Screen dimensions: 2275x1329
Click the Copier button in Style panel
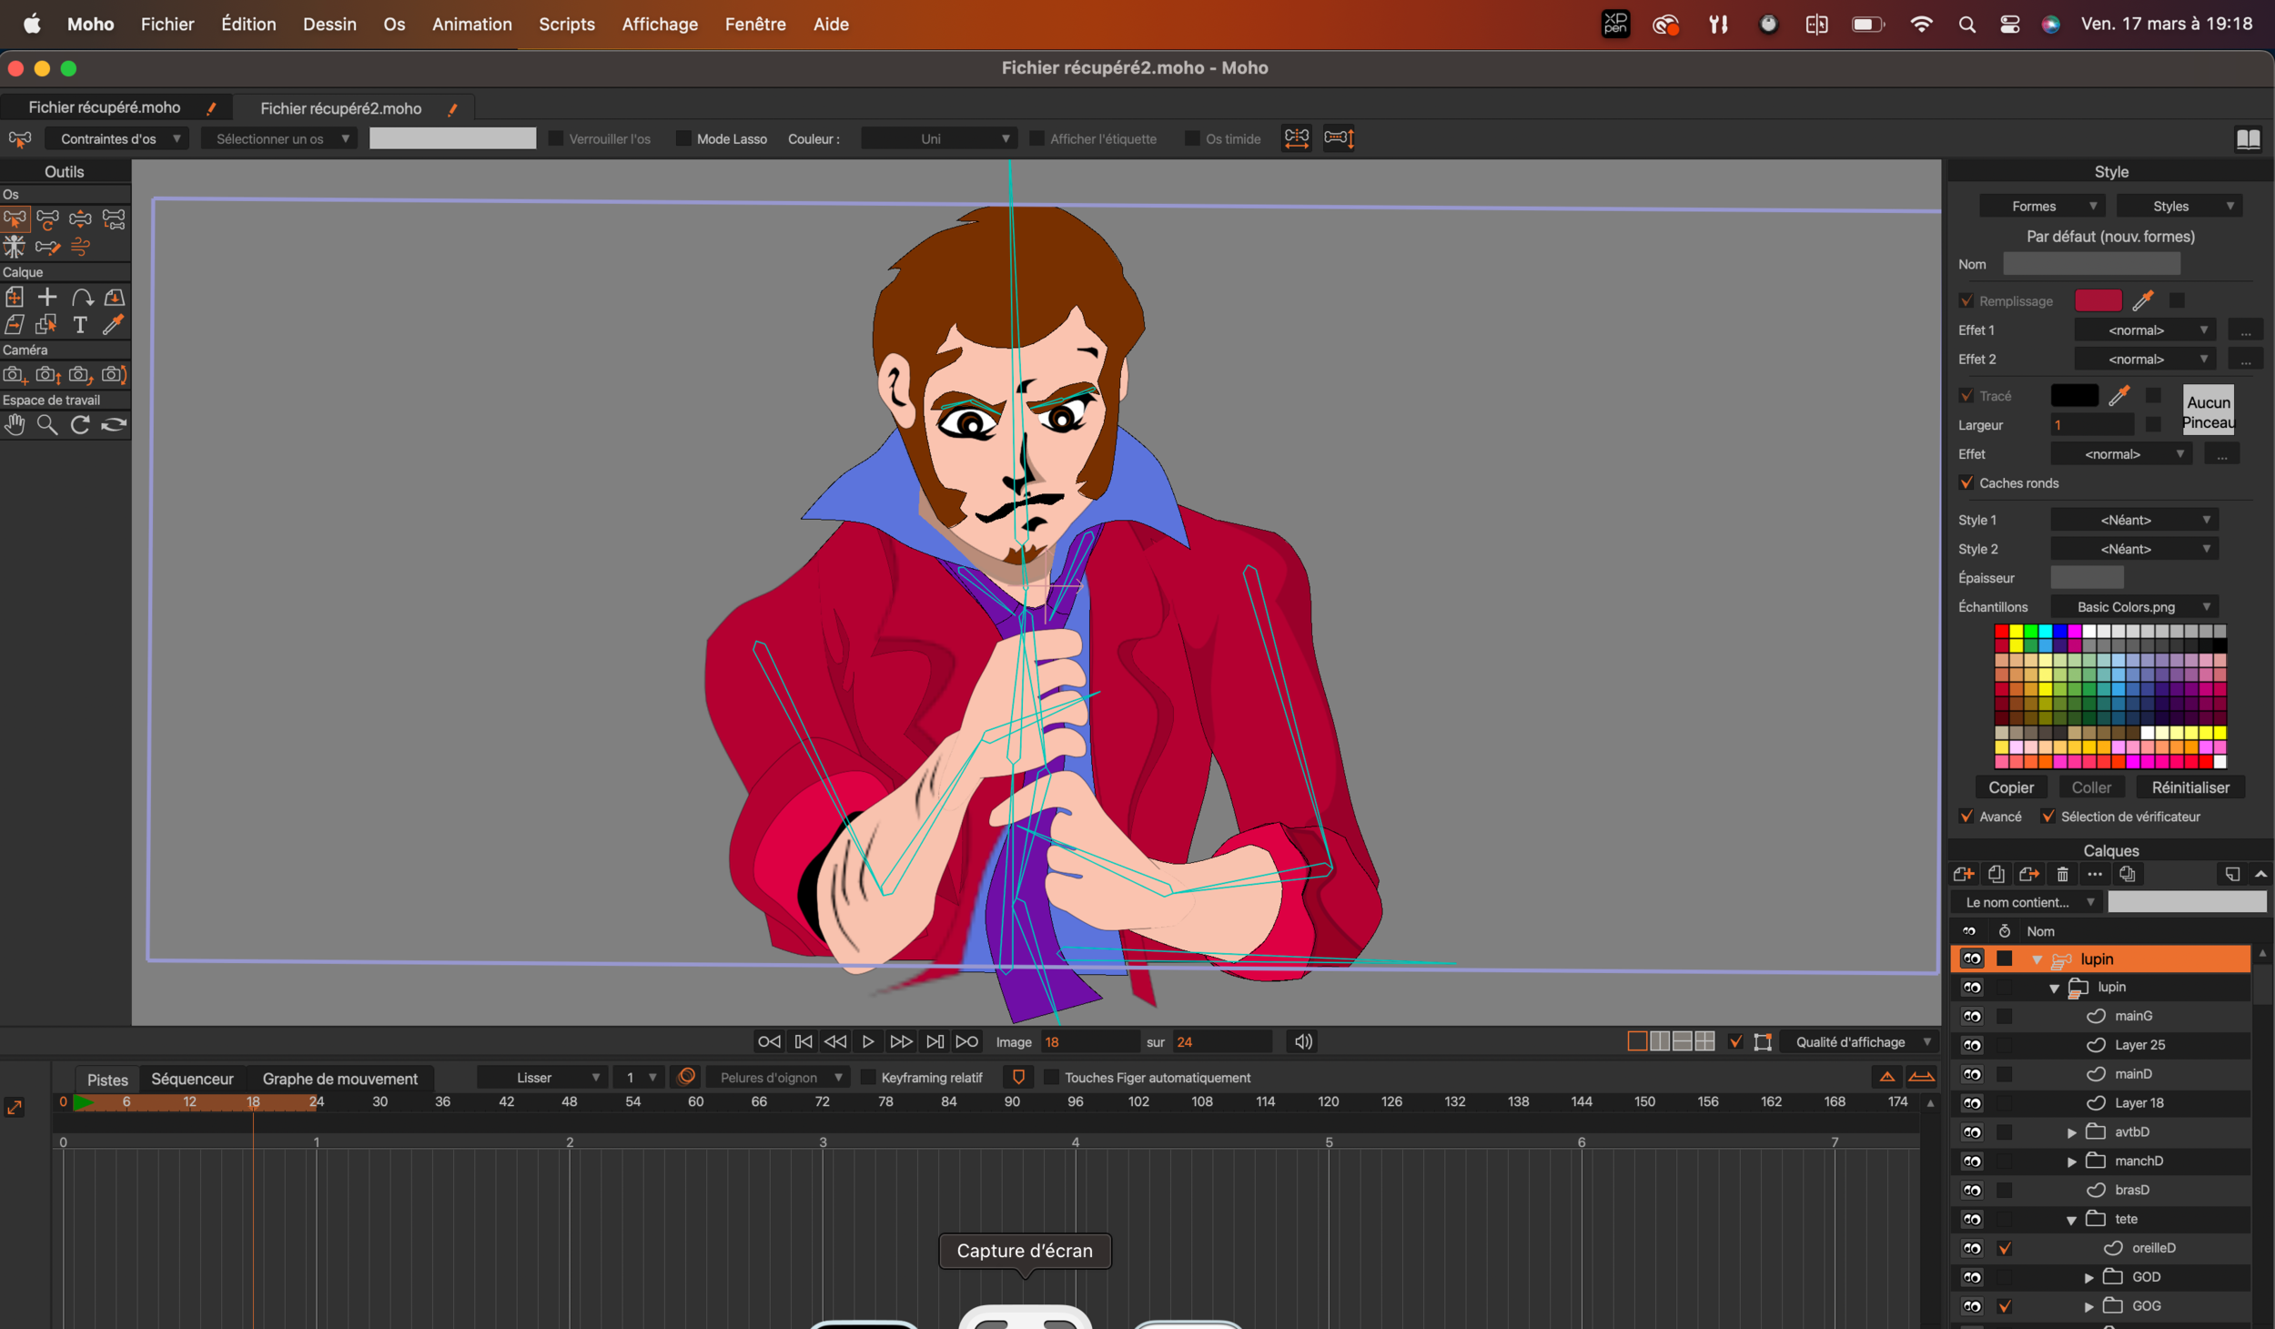click(2010, 787)
